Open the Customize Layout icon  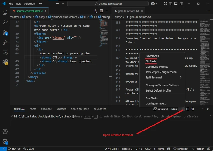tap(165, 4)
